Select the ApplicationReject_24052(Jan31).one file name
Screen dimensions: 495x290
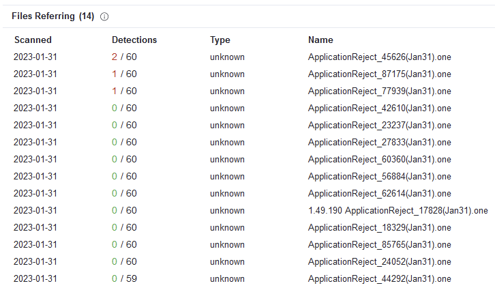coord(379,262)
